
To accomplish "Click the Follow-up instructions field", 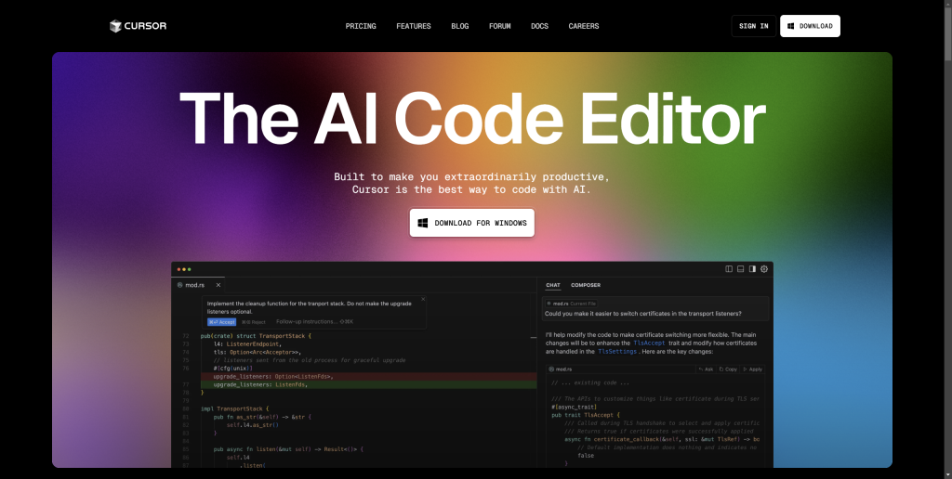I will point(314,322).
